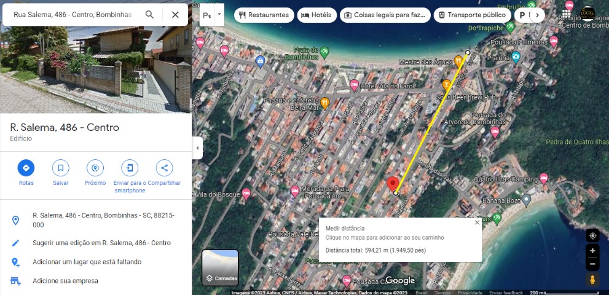Close the Medir distância popup
This screenshot has width=609, height=295.
(477, 222)
